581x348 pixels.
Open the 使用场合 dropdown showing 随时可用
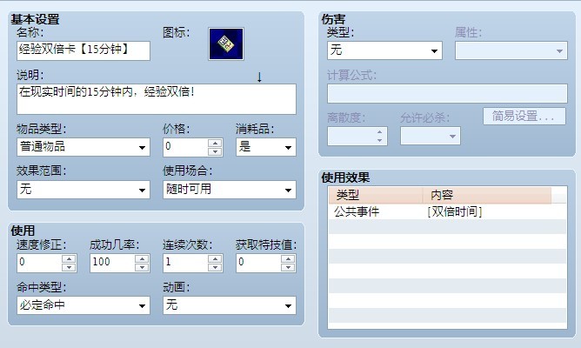tap(230, 190)
